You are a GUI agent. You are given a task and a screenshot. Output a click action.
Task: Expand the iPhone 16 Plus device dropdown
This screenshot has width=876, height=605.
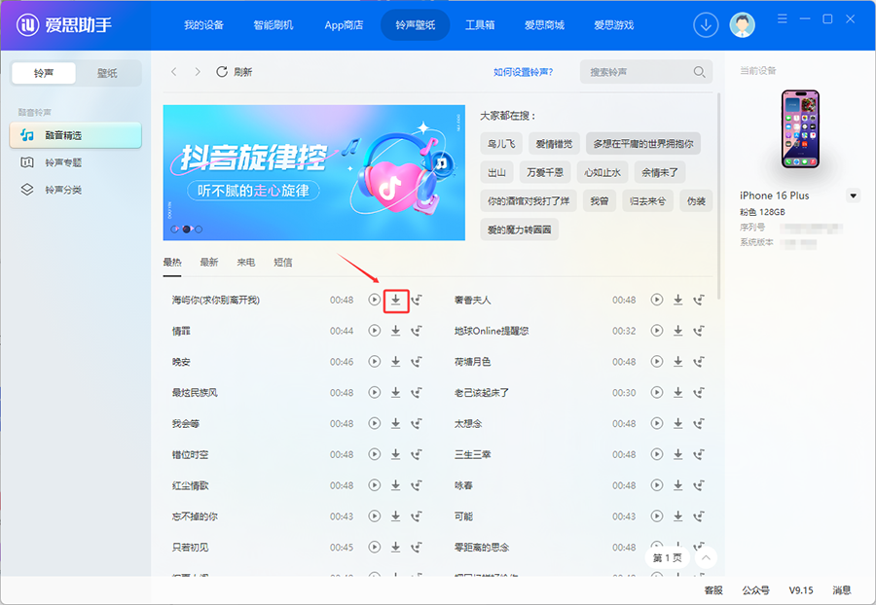point(853,196)
